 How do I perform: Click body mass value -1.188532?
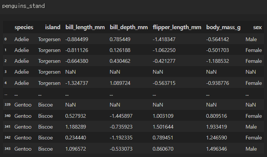[218, 61]
